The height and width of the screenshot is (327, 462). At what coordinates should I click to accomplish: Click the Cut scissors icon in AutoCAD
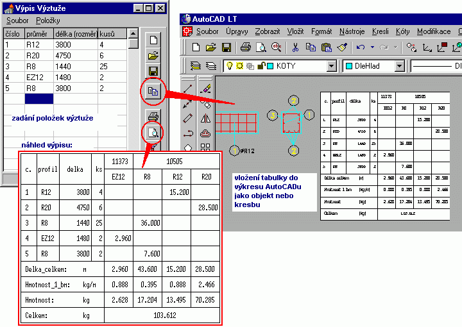pyautogui.click(x=295, y=47)
